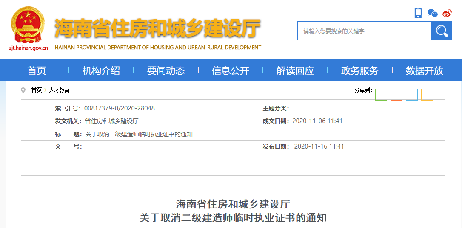
Task: Click the mobile phone icon
Action: click(x=418, y=13)
